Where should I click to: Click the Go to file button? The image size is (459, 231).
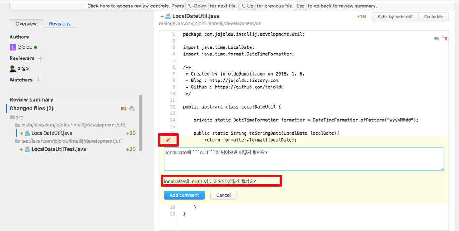coord(434,16)
